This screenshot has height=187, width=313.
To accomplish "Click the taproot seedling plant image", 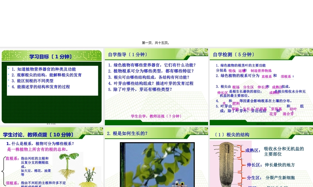I will click(x=68, y=166).
